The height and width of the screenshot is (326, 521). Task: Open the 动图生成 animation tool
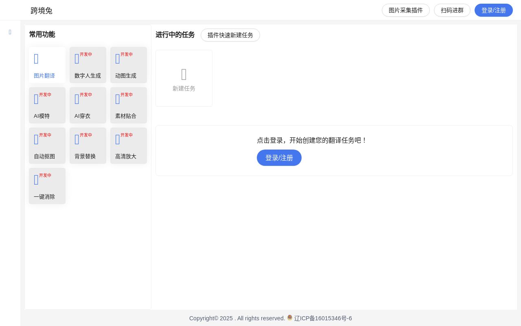129,65
